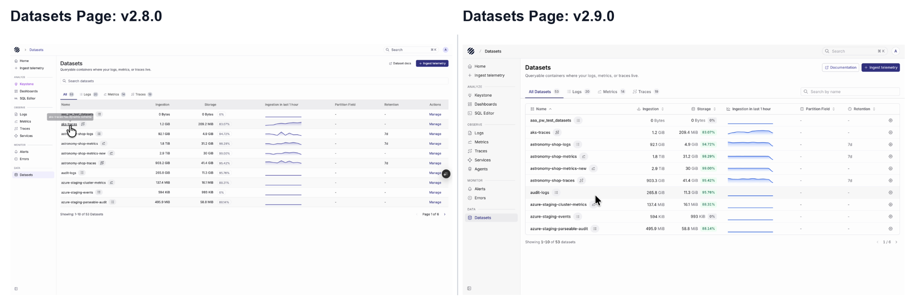The width and height of the screenshot is (915, 305).
Task: Select Datasets in v2.8.0 sidebar
Action: coord(34,175)
